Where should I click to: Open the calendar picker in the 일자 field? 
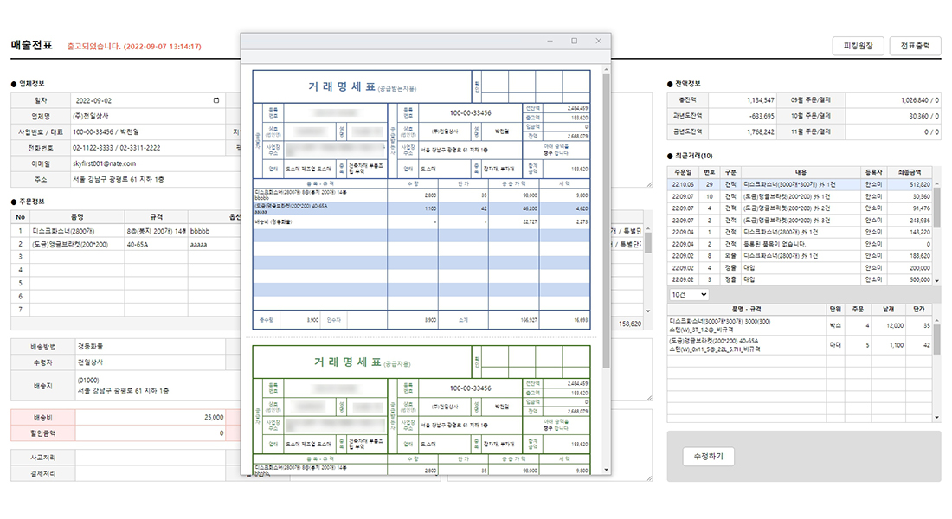pos(216,100)
